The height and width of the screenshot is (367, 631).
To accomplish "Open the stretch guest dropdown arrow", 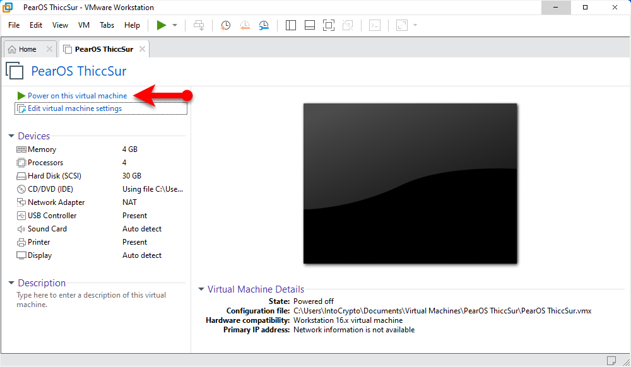I will click(x=415, y=25).
